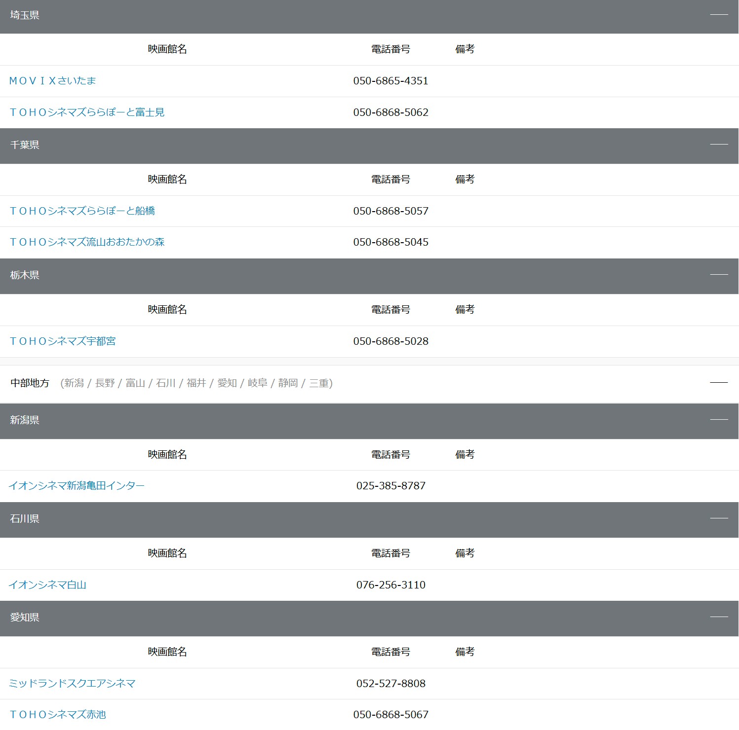
Task: Click the イオンシネマ白山 link
Action: click(47, 585)
